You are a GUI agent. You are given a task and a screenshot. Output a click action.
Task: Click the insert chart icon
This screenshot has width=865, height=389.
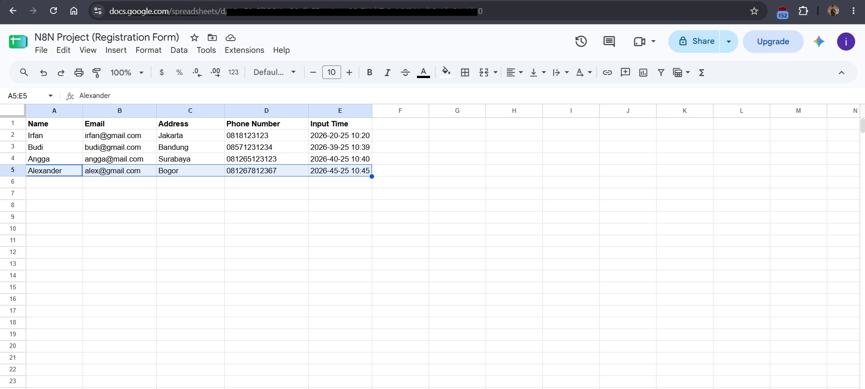pyautogui.click(x=643, y=73)
